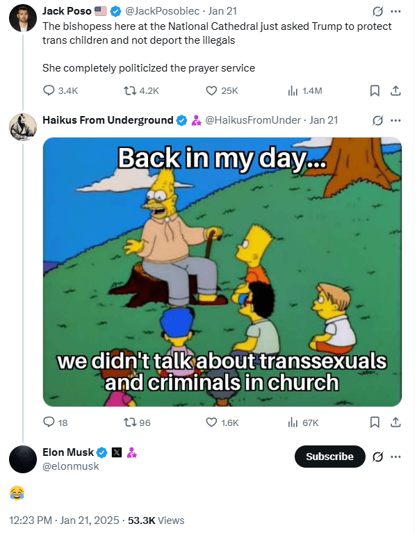
Task: Like the Haikus From Underground tweet
Action: [213, 422]
